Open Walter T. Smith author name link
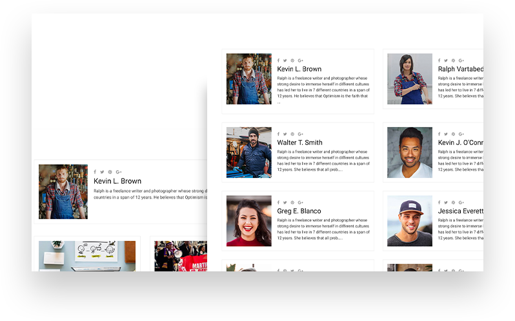Image resolution: width=515 pixels, height=321 pixels. (299, 142)
